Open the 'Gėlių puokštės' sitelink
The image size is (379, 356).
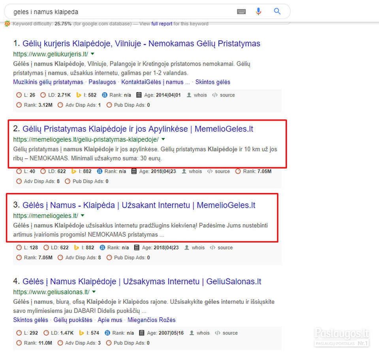pos(73,320)
